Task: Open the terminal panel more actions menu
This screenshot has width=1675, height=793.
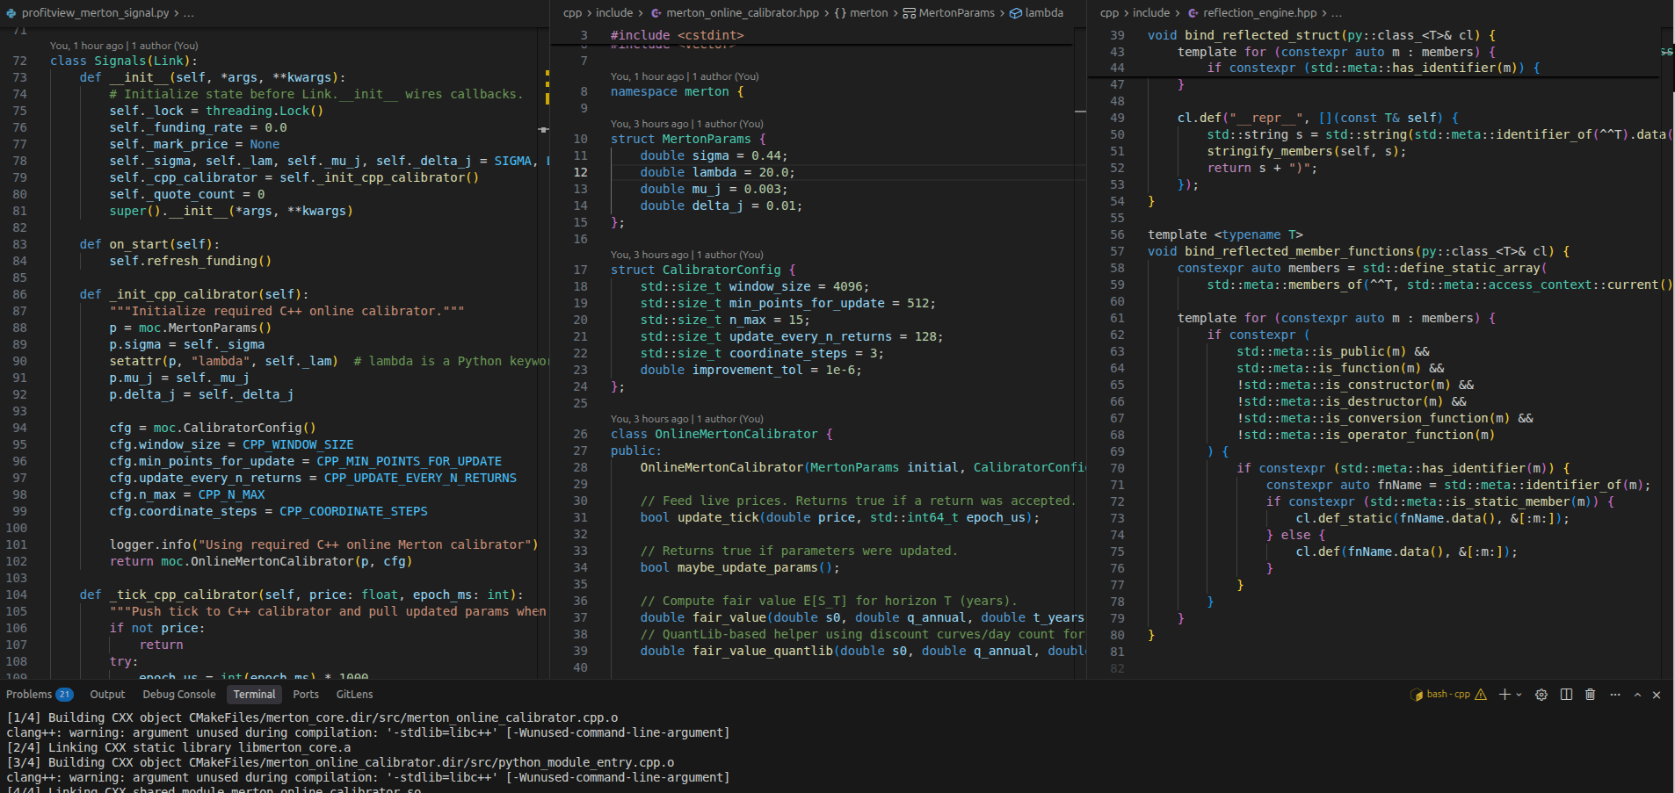Action: pyautogui.click(x=1615, y=695)
